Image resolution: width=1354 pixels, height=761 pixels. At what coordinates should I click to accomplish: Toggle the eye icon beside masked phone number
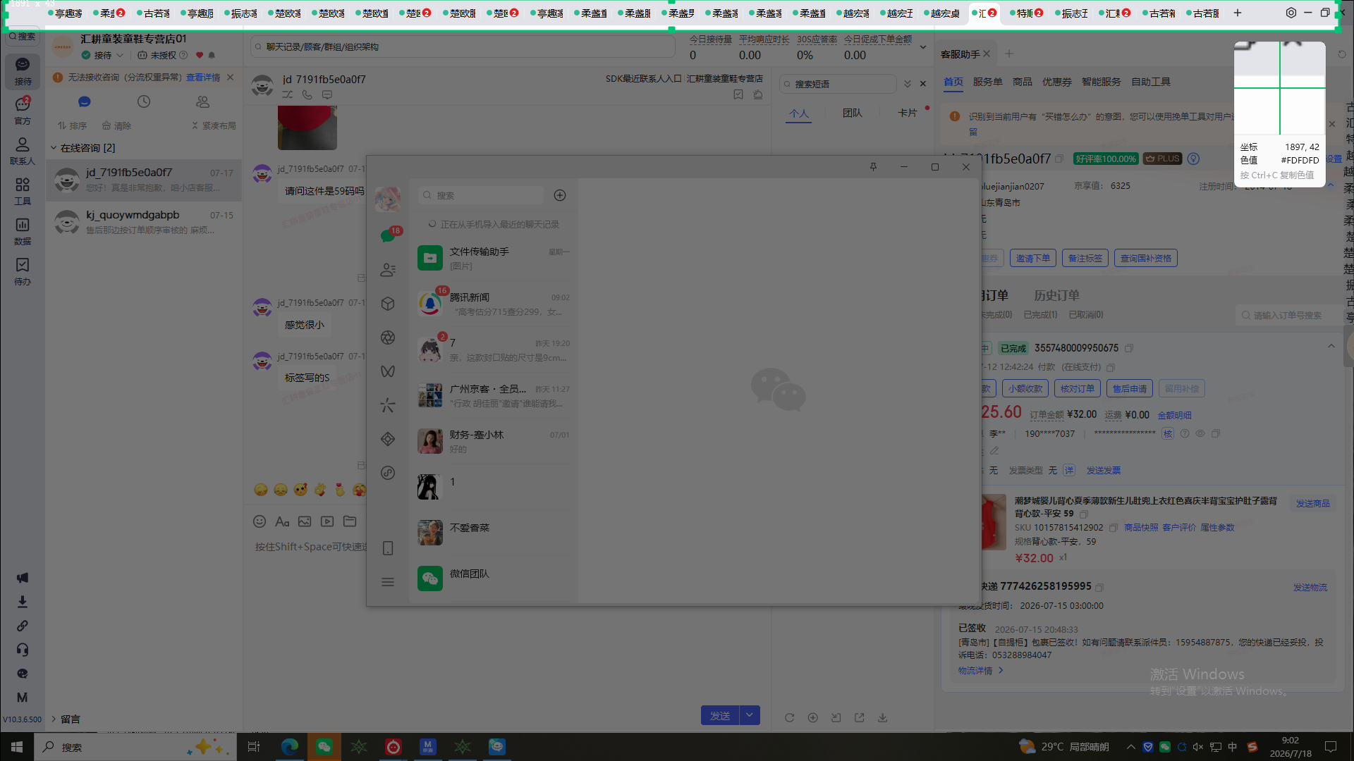[x=1200, y=434]
